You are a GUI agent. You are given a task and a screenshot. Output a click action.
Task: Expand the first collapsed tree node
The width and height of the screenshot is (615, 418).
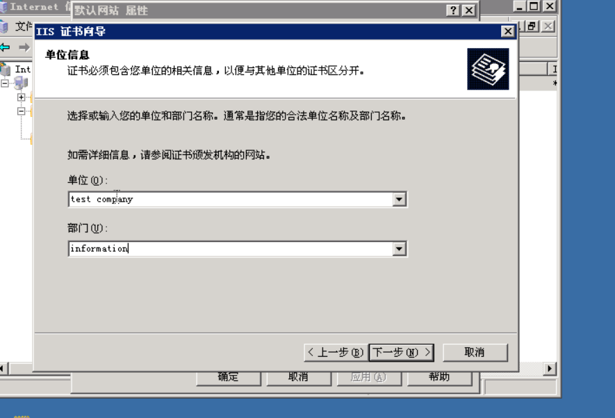tap(21, 97)
